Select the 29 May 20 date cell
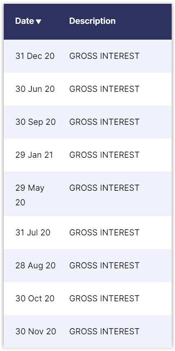The height and width of the screenshot is (351, 175). (30, 195)
